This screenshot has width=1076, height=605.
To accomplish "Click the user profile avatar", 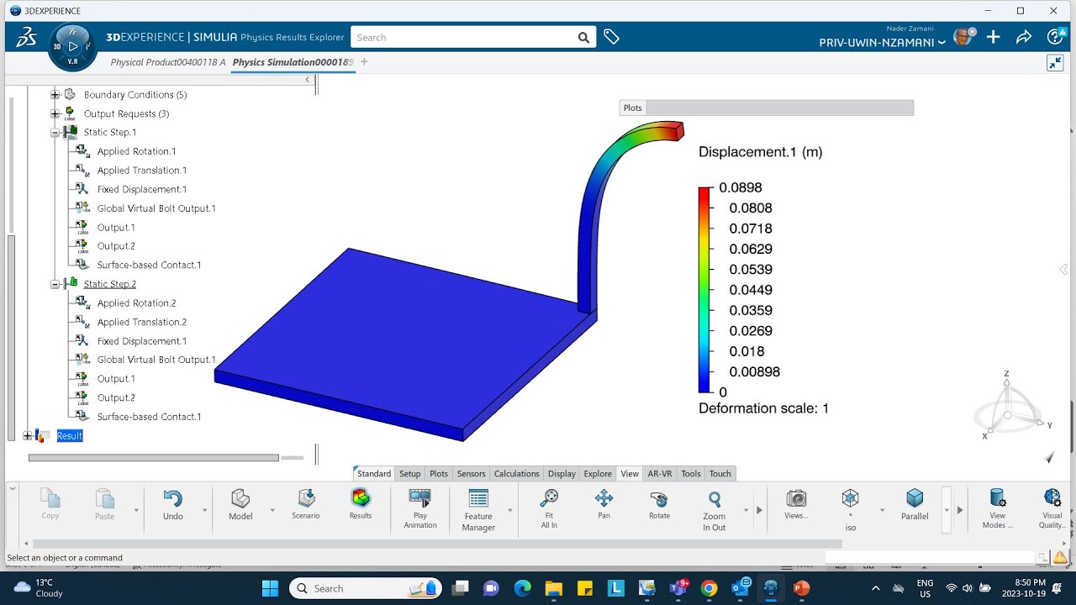I will coord(963,36).
